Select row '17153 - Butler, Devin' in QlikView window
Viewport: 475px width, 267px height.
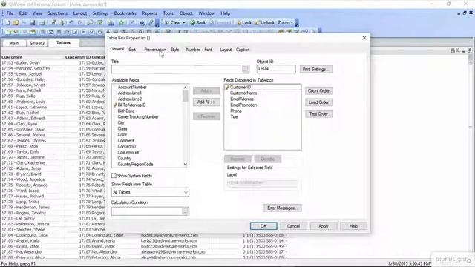tap(21, 62)
